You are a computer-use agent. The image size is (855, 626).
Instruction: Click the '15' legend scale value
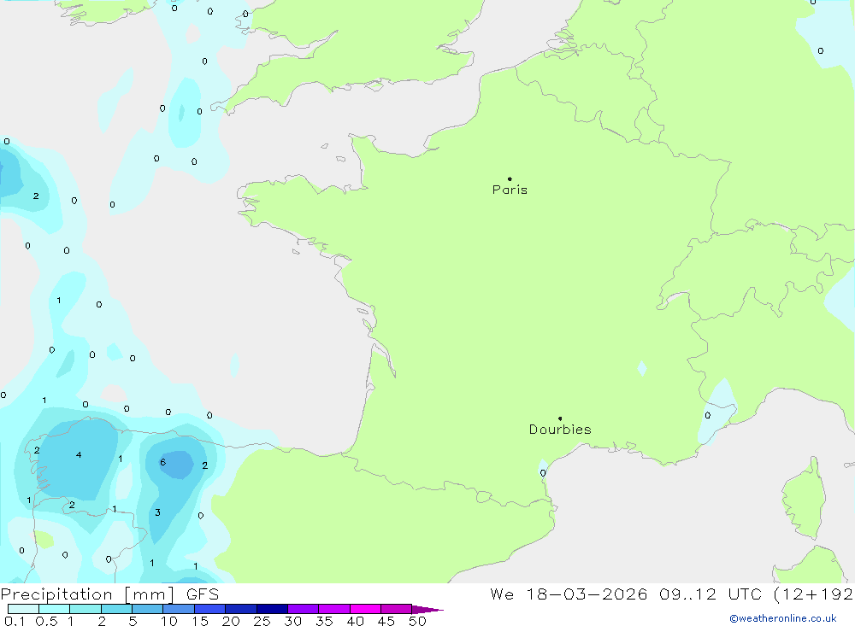point(199,621)
